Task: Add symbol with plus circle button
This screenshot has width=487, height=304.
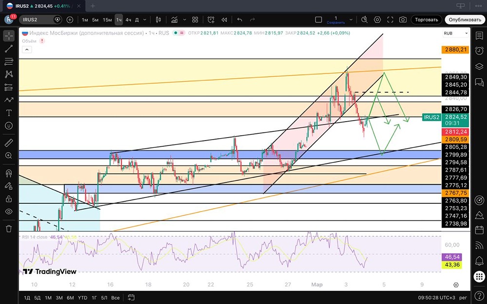Action: (70, 20)
